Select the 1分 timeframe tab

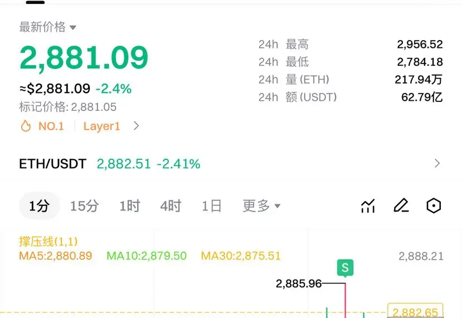coord(39,206)
